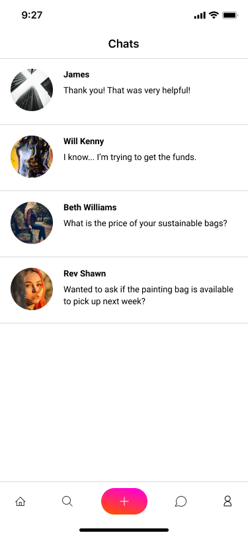Go to Home via house icon
The height and width of the screenshot is (537, 248).
coord(21,501)
